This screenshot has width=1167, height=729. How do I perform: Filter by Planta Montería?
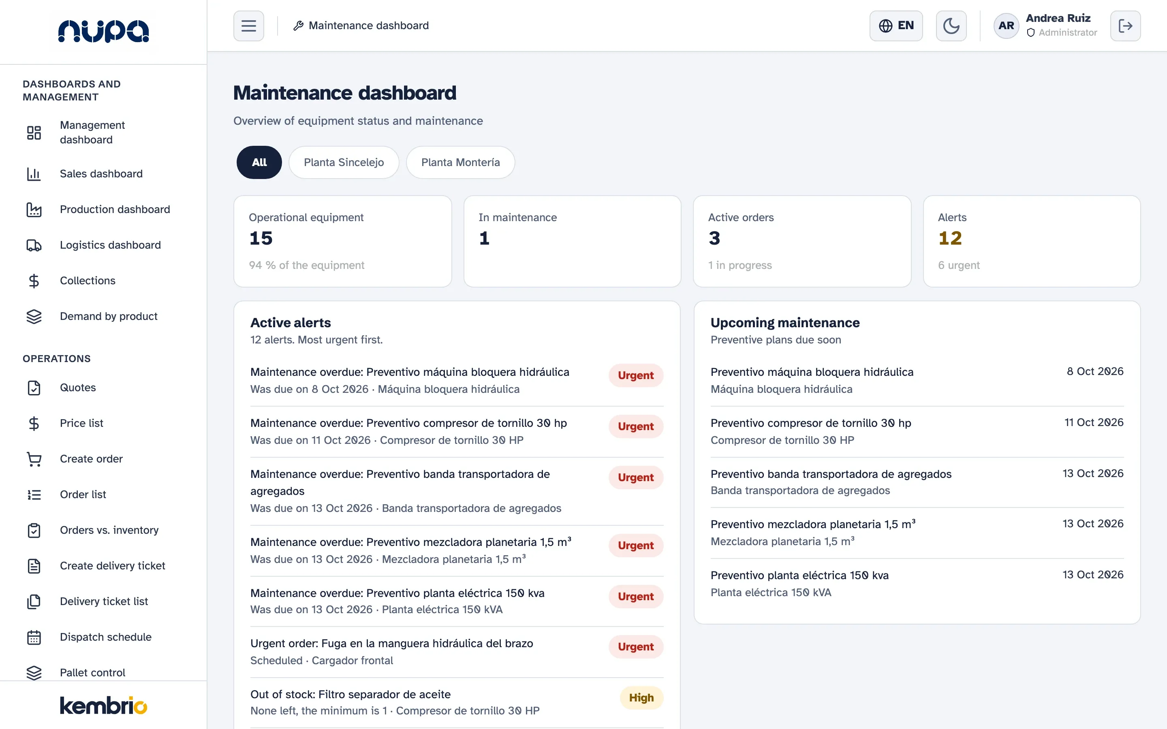[461, 162]
